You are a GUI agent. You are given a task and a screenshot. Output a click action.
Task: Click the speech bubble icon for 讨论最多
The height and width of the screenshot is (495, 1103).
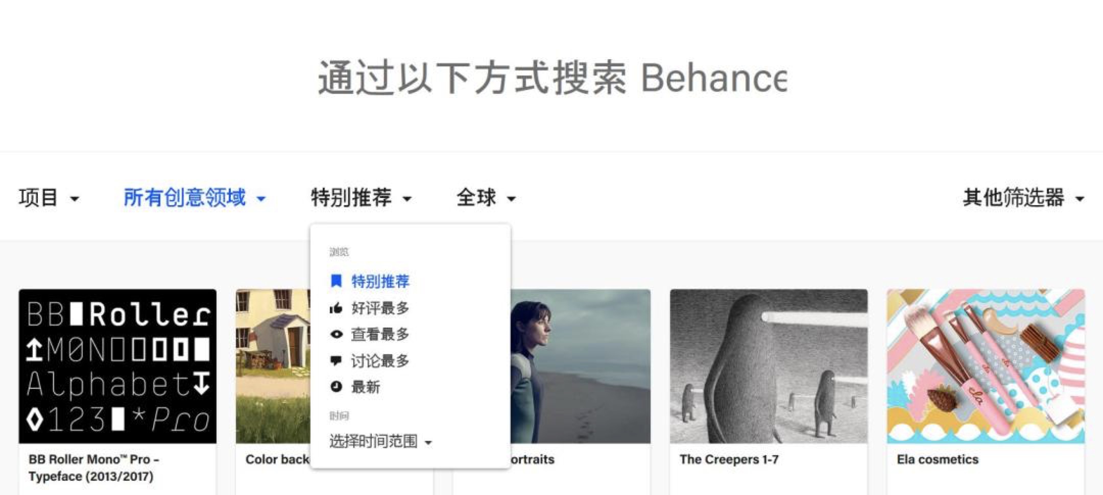point(336,361)
